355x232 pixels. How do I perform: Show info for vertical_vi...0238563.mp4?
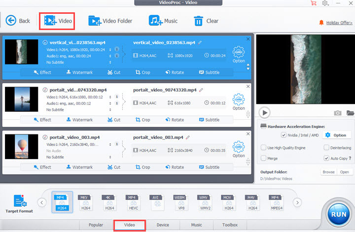[x=45, y=42]
